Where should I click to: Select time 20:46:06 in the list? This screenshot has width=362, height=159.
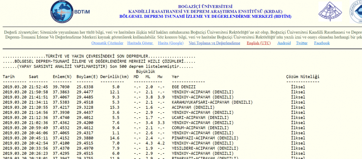pyautogui.click(x=38, y=133)
